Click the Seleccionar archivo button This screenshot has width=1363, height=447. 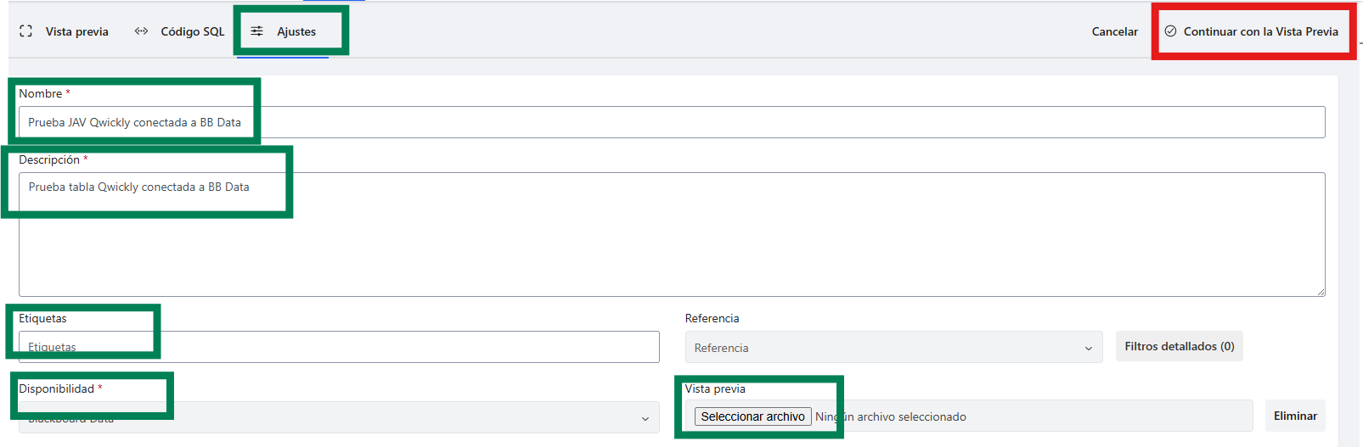coord(753,416)
